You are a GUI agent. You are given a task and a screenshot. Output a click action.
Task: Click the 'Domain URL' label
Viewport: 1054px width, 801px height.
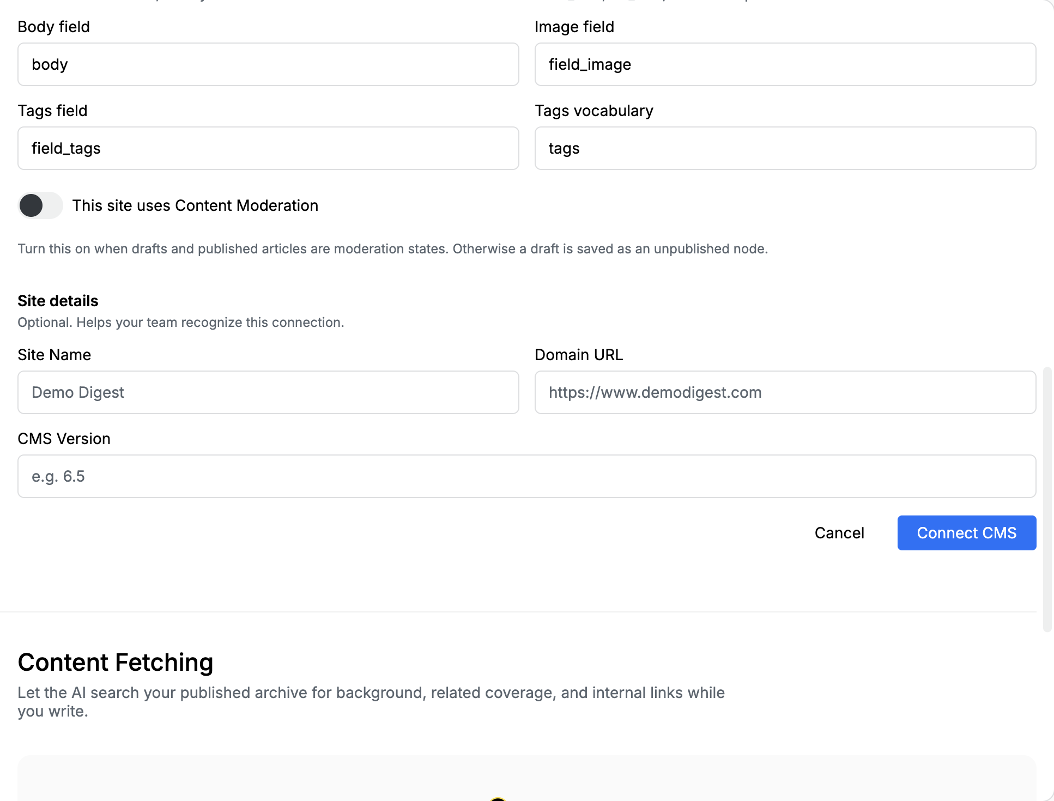point(579,355)
